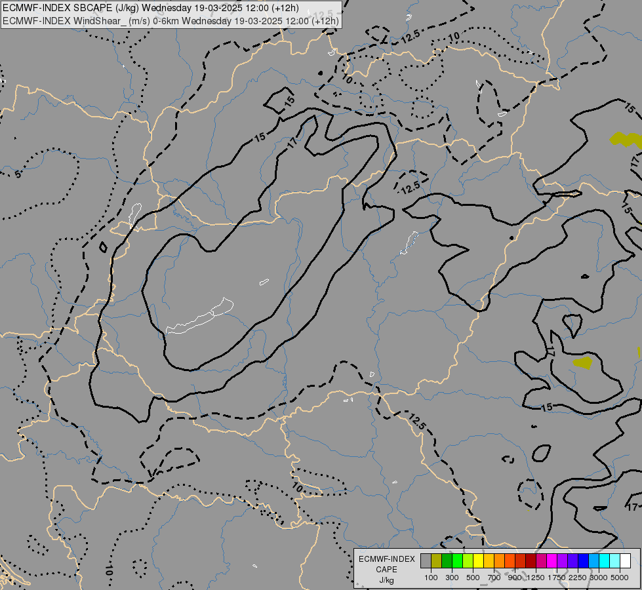Viewport: 642px width, 590px height.
Task: Click the legend value 5000
Action: [620, 578]
